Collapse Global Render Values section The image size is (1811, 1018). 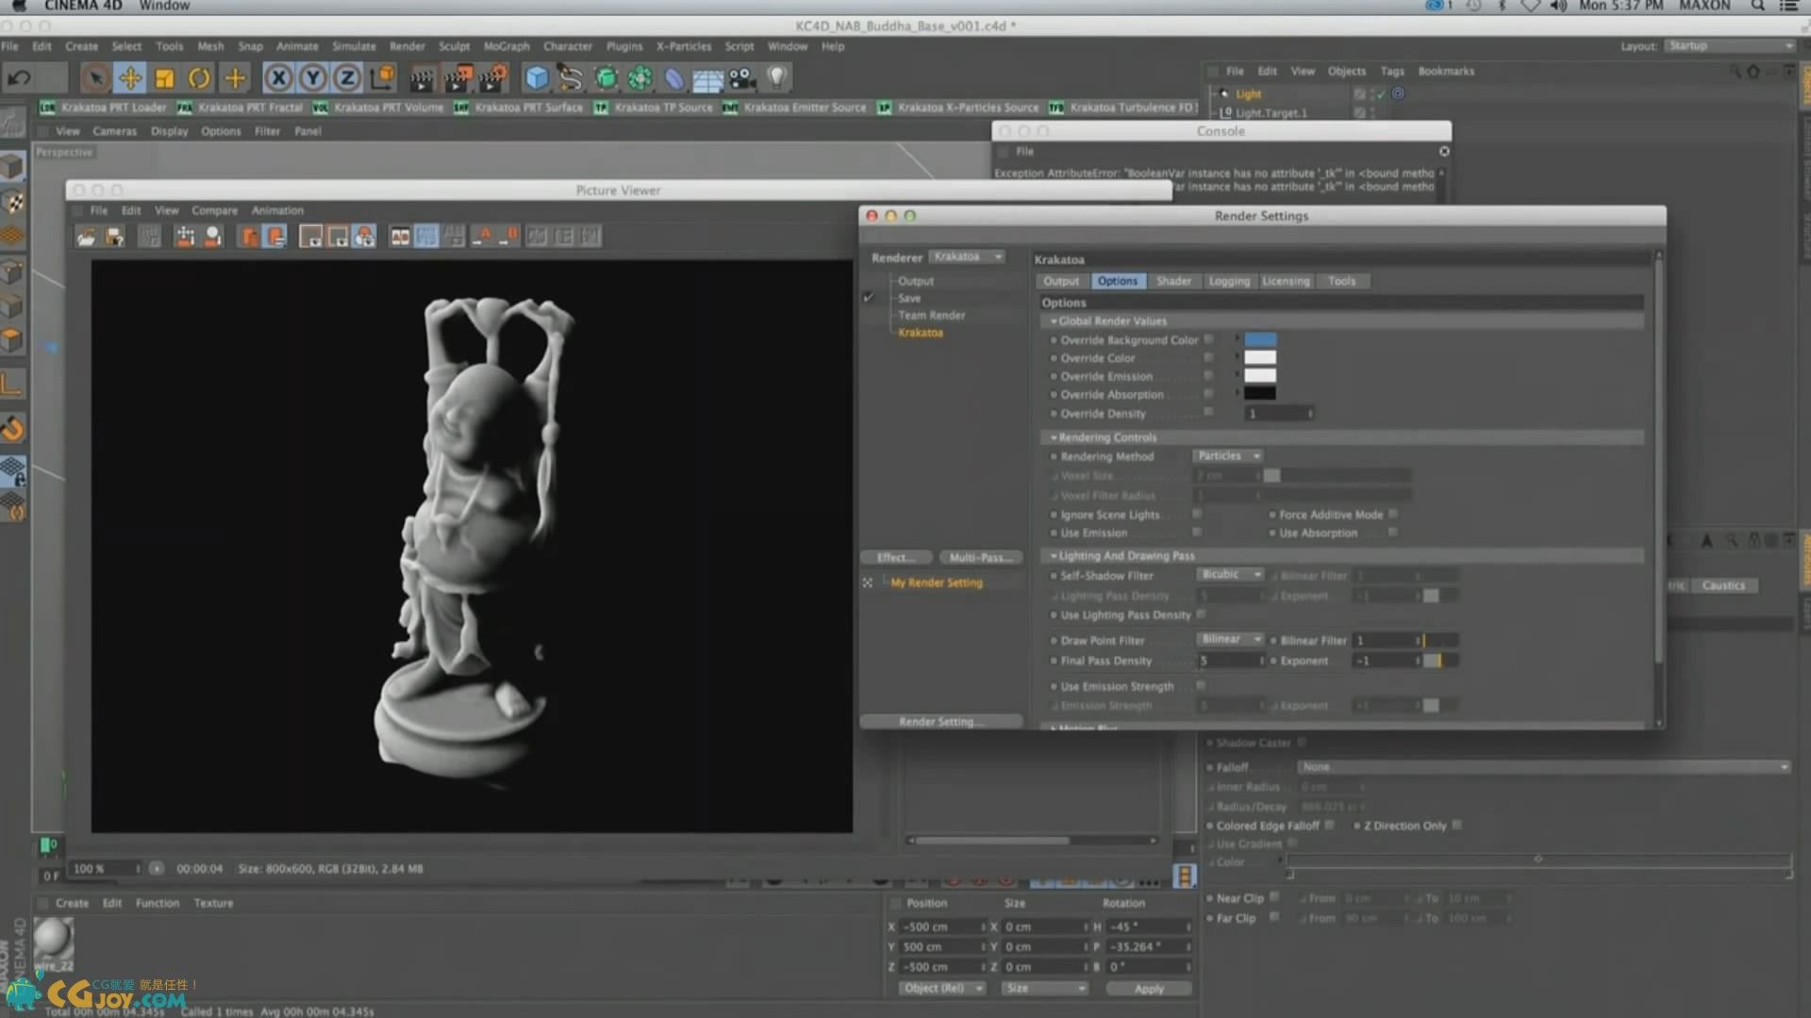click(1054, 321)
